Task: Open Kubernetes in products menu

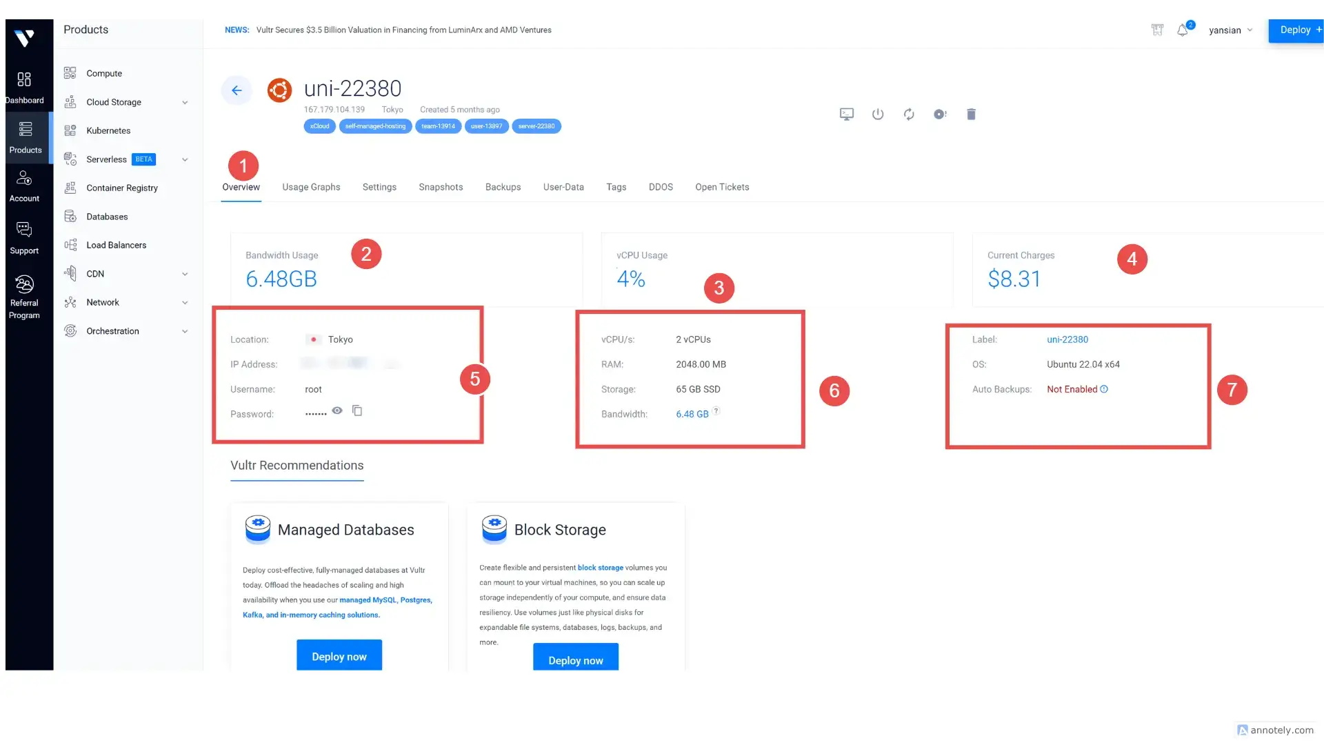Action: pos(108,130)
